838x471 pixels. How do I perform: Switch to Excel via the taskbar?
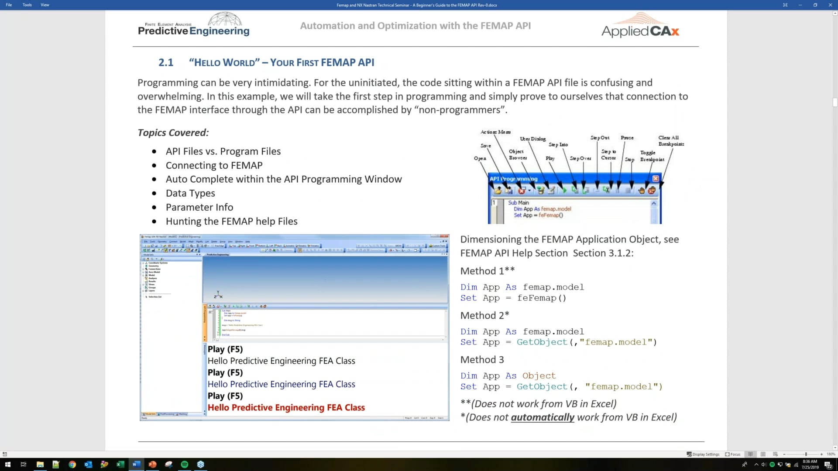click(120, 464)
